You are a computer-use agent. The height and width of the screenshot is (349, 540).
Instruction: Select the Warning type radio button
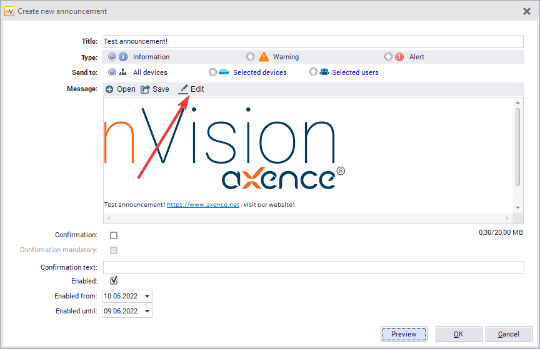tap(251, 57)
